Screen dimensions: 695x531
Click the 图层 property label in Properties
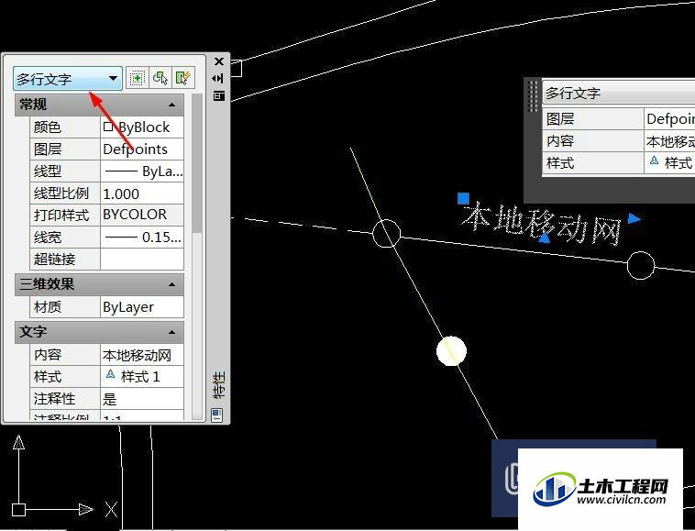point(48,149)
